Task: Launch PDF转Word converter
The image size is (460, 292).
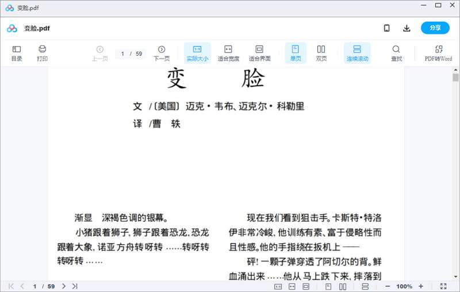Action: (438, 53)
